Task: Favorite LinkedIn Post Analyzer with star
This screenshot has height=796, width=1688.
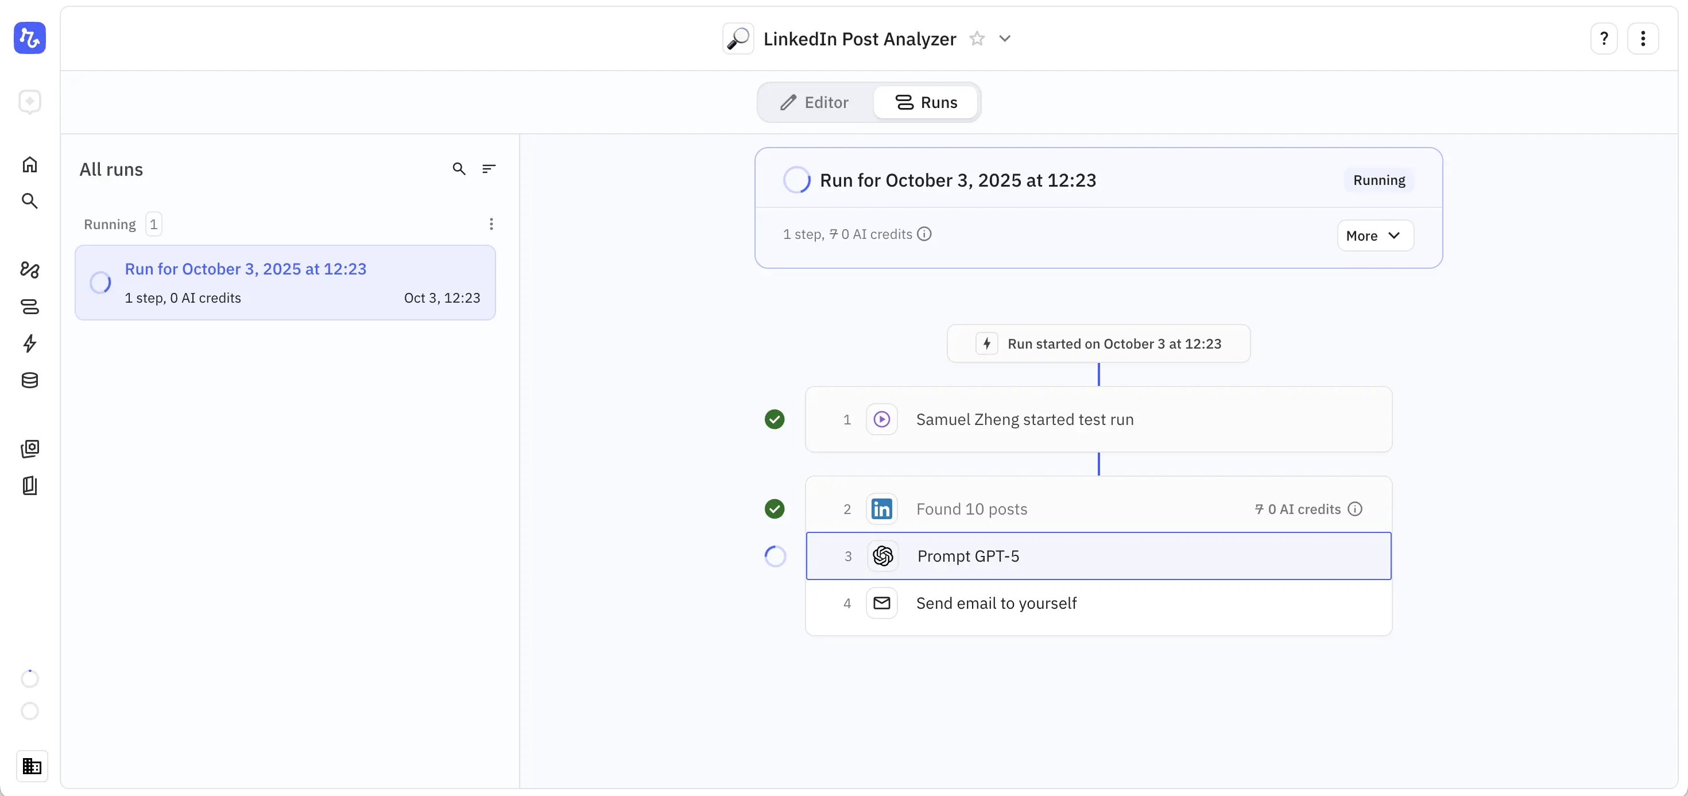Action: coord(977,38)
